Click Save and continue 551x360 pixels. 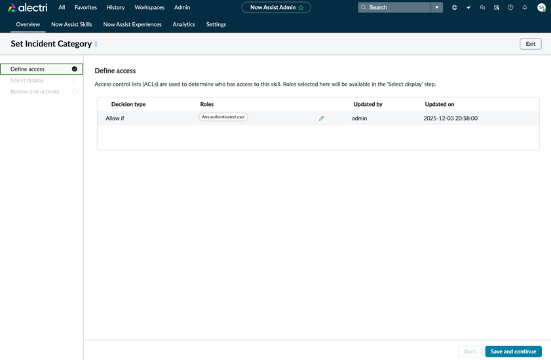(514, 351)
